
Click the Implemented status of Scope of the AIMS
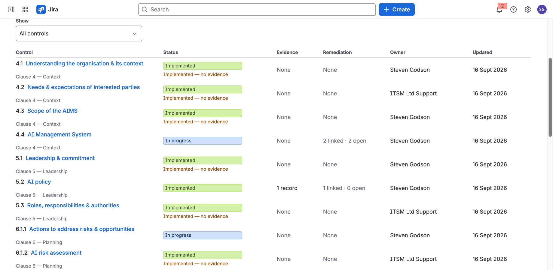point(203,113)
